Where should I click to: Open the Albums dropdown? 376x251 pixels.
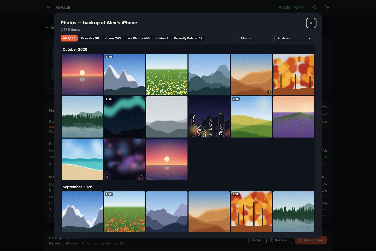255,38
